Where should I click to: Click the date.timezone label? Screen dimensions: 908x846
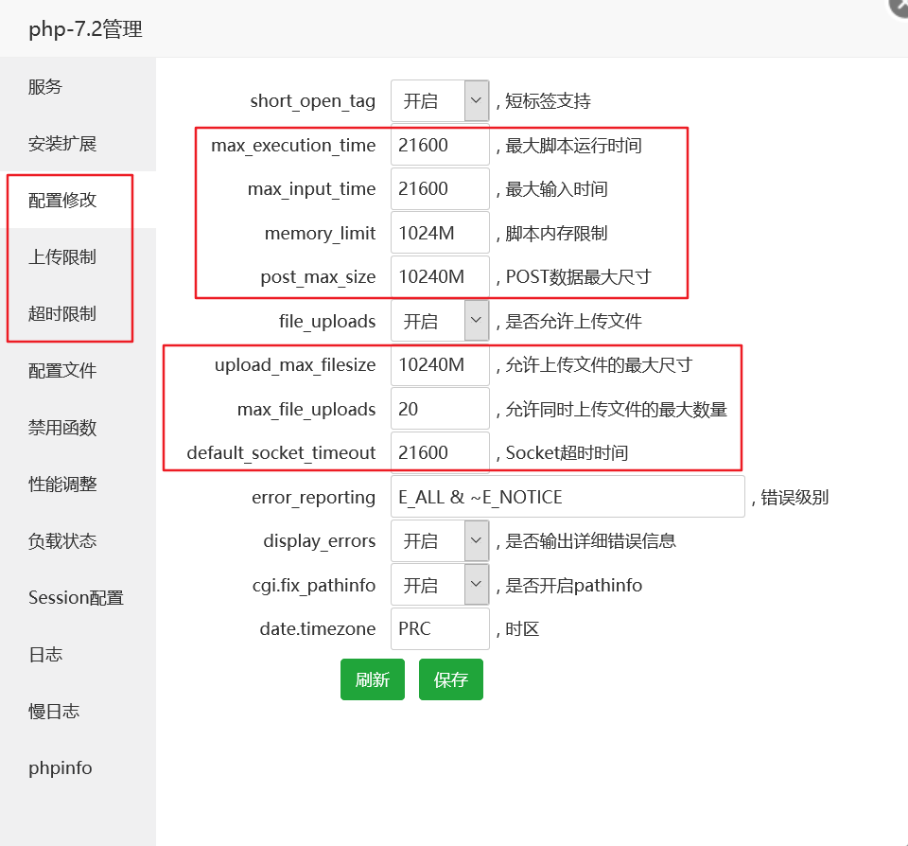[x=318, y=629]
